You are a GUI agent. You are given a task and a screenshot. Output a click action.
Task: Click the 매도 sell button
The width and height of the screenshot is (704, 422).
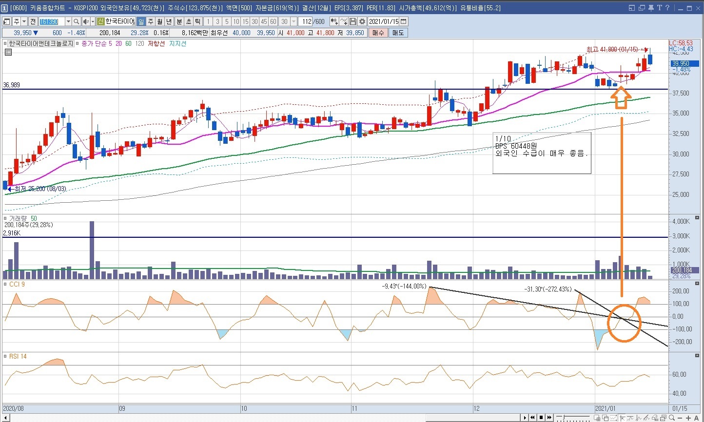coord(398,33)
